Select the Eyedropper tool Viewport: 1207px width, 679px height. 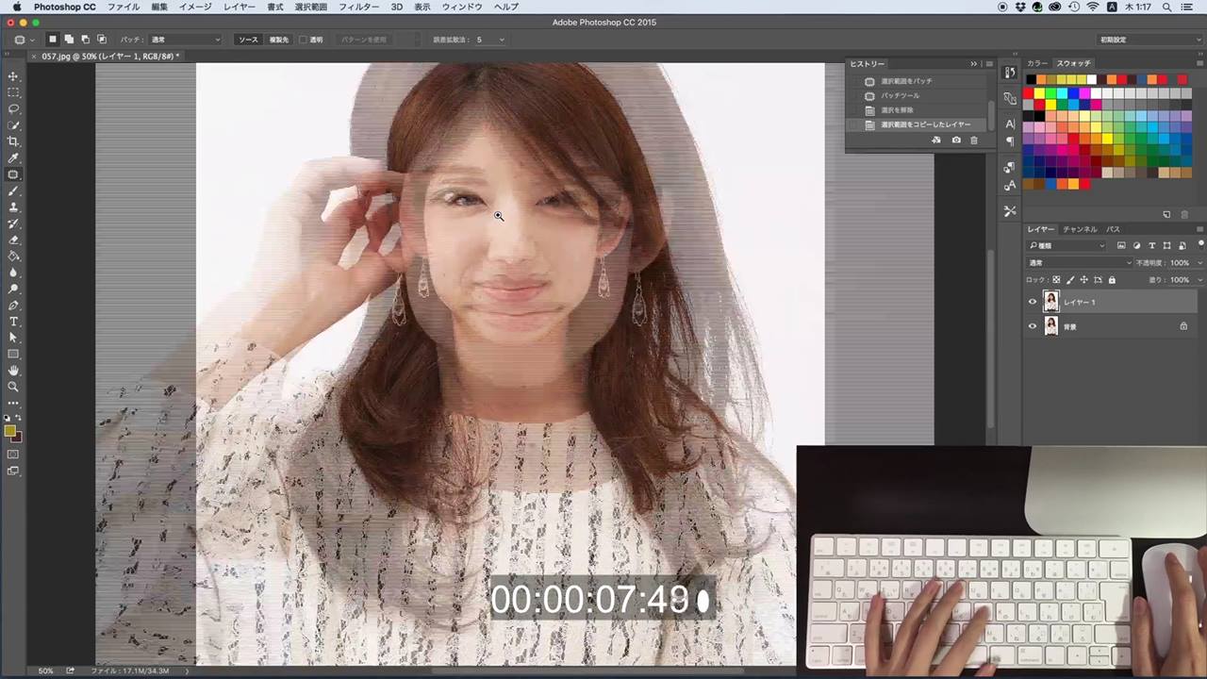13,157
